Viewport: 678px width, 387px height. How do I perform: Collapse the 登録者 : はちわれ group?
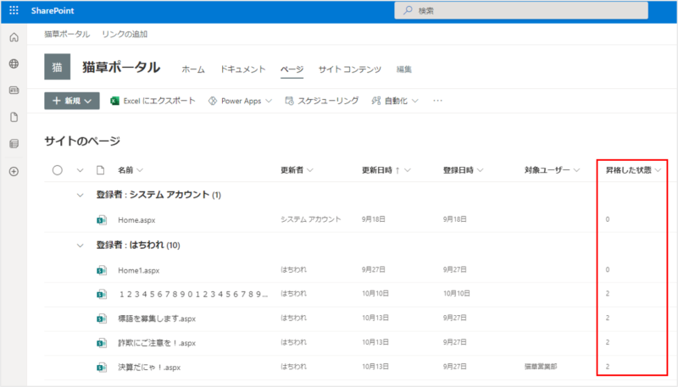81,246
